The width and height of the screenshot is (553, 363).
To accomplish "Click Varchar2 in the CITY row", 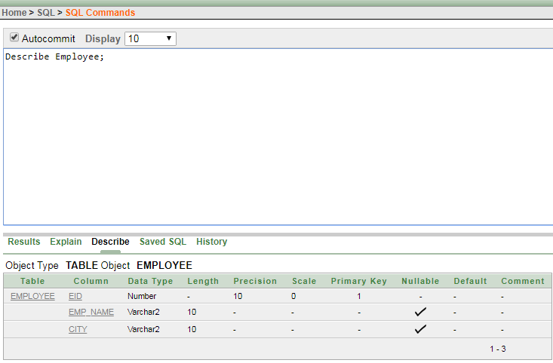I will tap(143, 329).
